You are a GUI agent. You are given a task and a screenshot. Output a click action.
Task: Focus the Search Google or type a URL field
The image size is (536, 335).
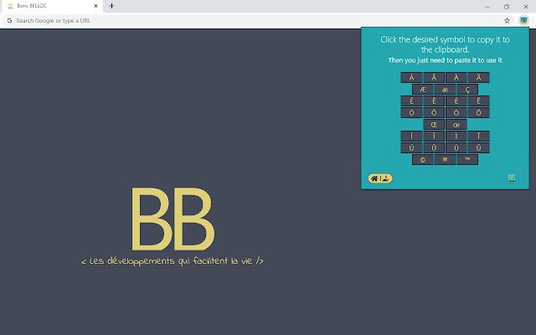tap(253, 20)
